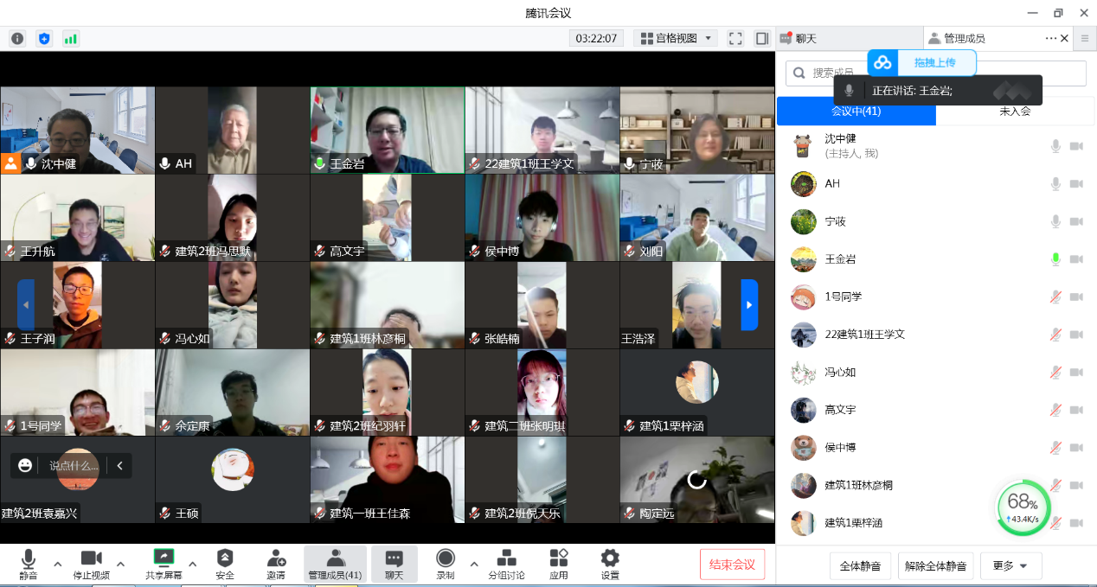Open the 宫格视图 layout dropdown
Viewport: 1097px width, 587px height.
(676, 38)
